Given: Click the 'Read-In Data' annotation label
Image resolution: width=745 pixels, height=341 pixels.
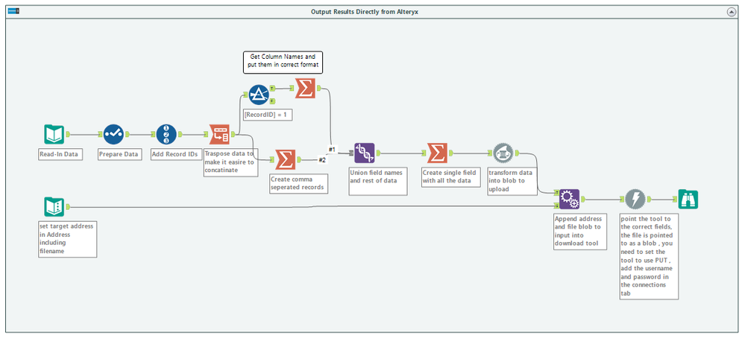Looking at the screenshot, I should pyautogui.click(x=60, y=154).
